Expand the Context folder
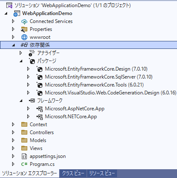 click(13, 125)
